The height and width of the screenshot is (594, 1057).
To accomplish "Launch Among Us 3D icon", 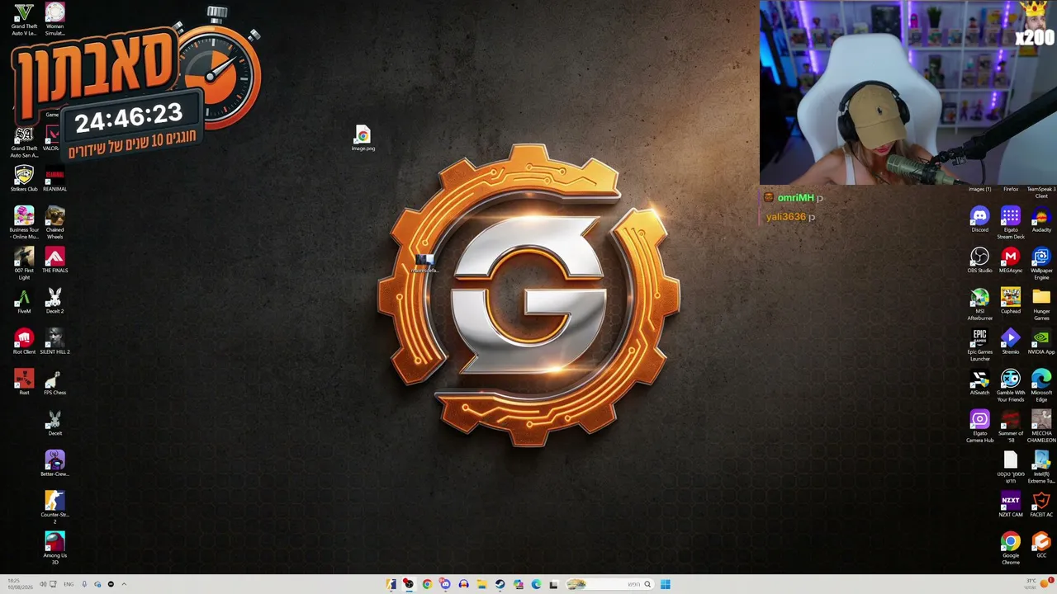I will point(55,548).
